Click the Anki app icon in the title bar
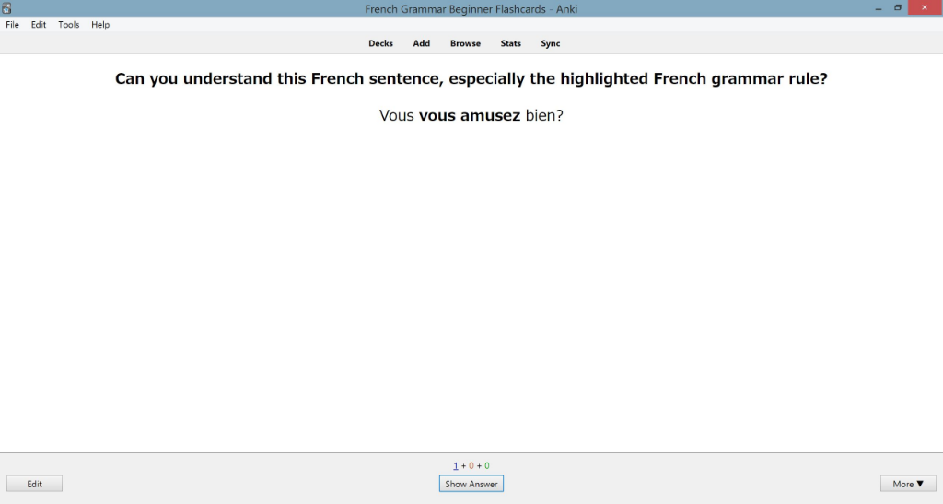Screen dimensions: 943x504 pyautogui.click(x=6, y=8)
